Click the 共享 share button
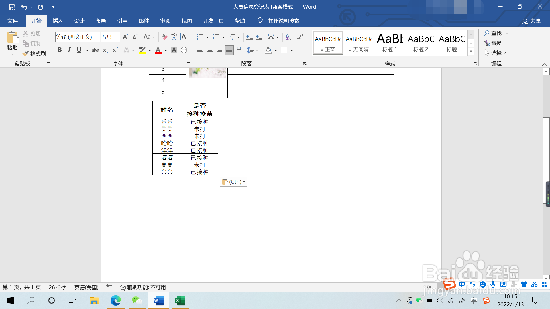 click(x=531, y=21)
